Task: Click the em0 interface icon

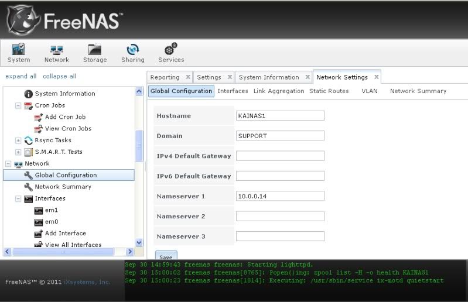Action: (x=39, y=222)
